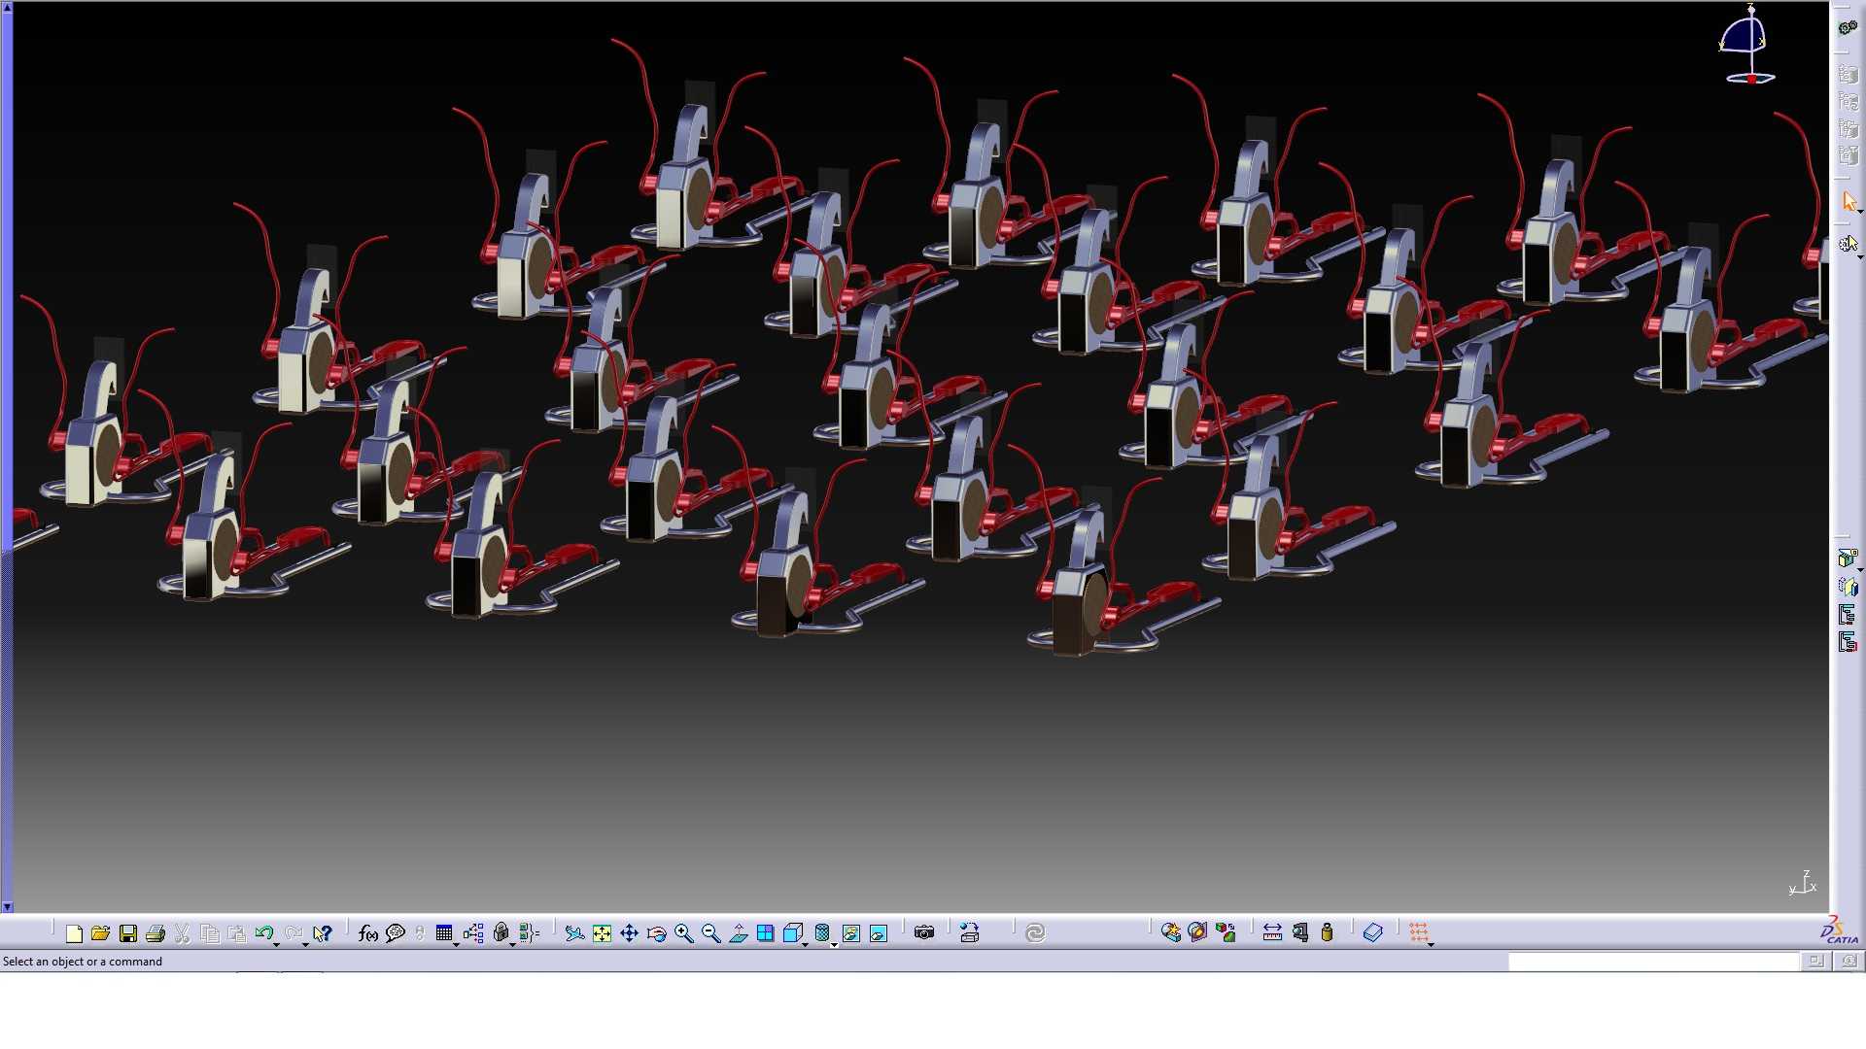Toggle Hide/Show icon

(850, 933)
